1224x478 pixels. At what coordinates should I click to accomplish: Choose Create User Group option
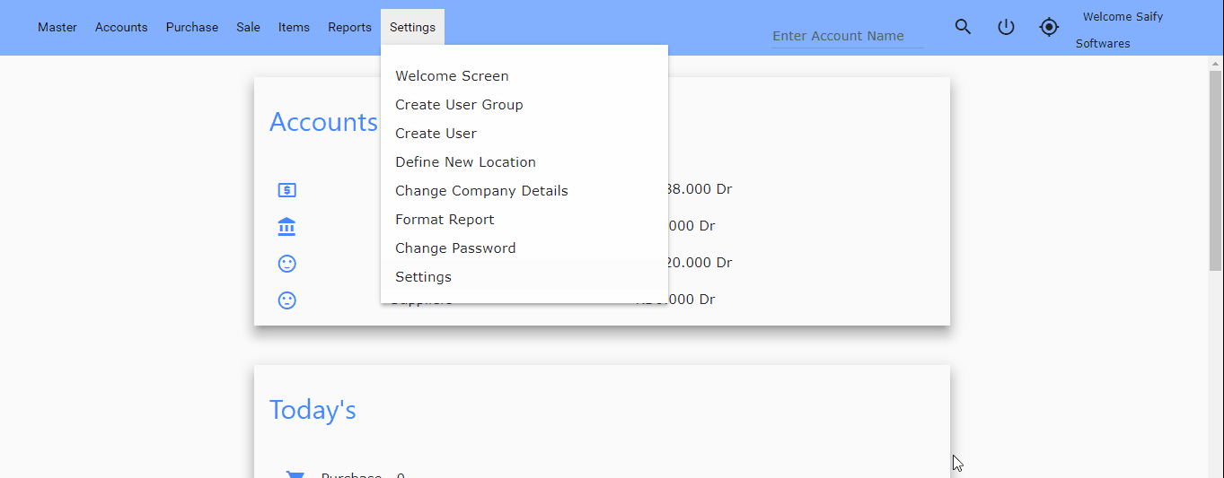pos(459,105)
